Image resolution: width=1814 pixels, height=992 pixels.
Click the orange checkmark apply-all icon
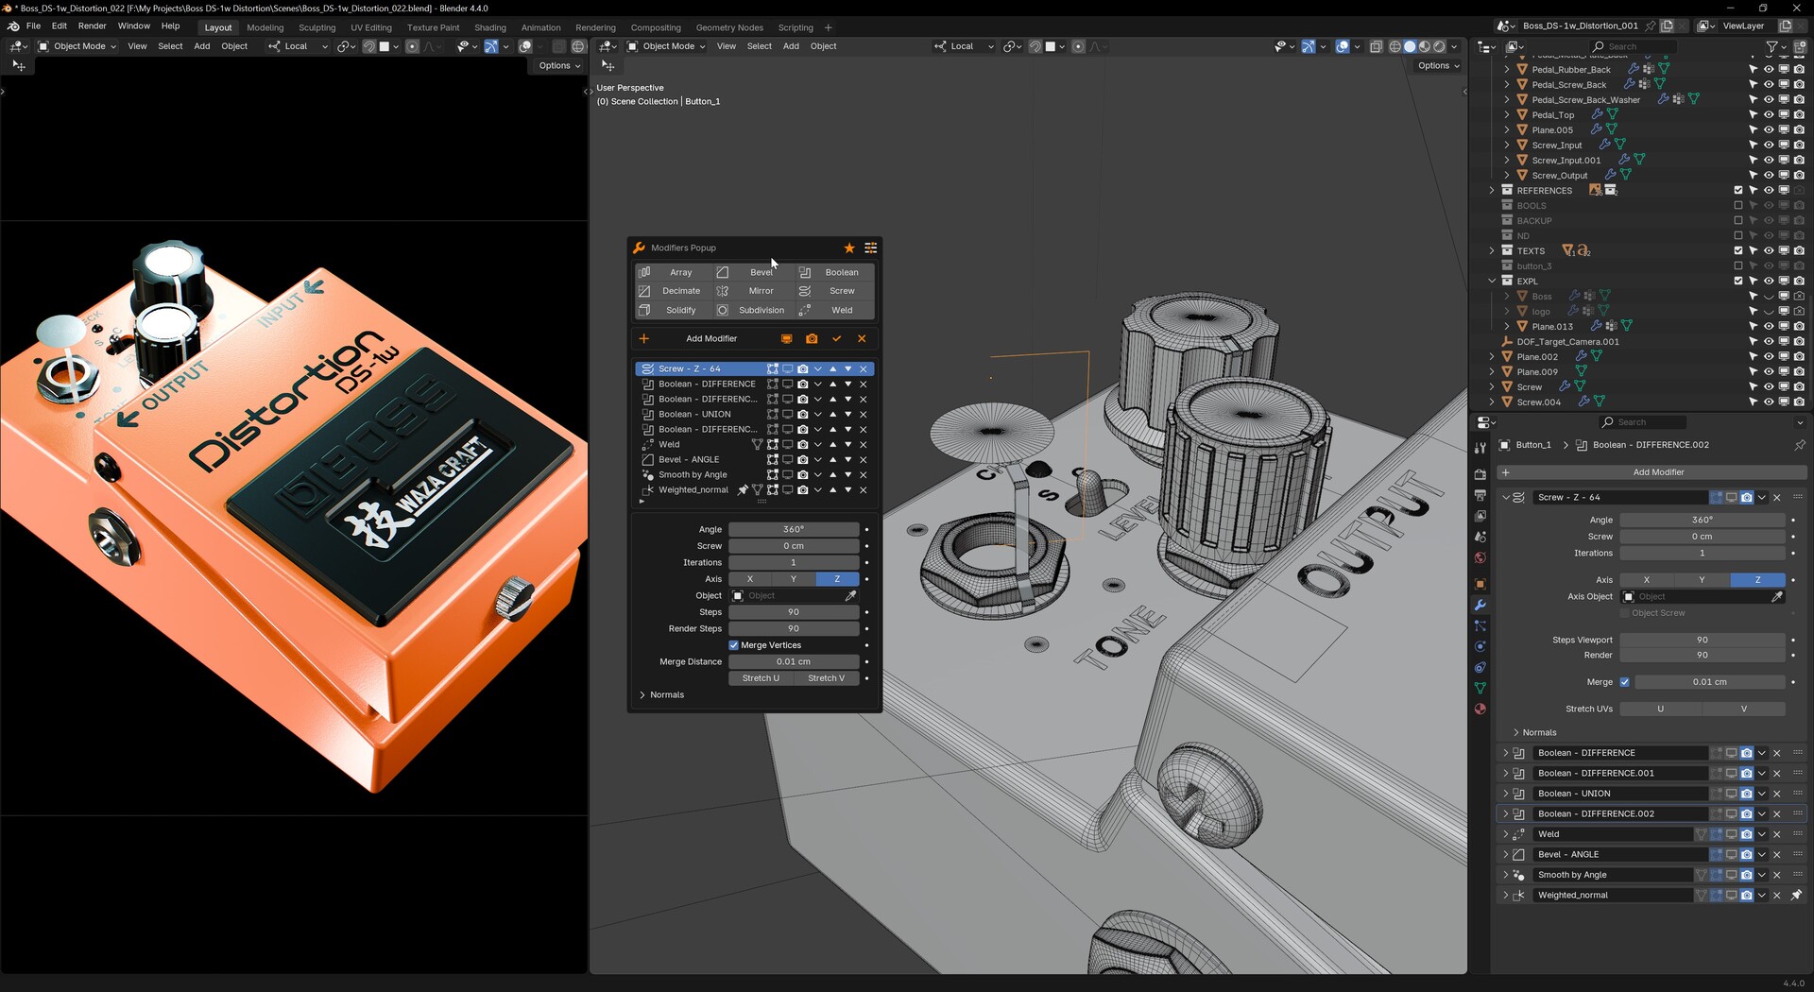click(837, 338)
